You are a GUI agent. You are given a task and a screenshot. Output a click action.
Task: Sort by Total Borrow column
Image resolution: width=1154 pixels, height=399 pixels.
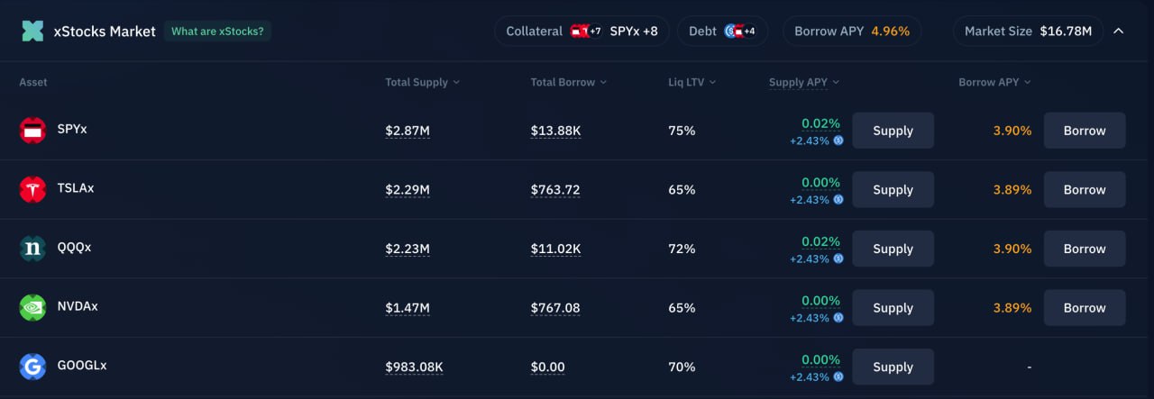[568, 82]
